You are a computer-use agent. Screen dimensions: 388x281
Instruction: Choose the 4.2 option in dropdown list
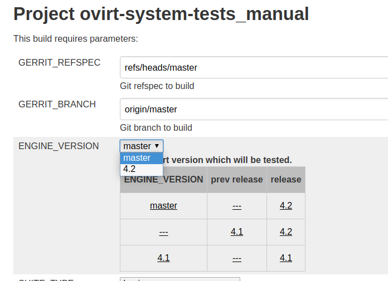pos(142,169)
